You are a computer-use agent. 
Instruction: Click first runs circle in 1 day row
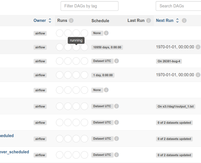60,75
